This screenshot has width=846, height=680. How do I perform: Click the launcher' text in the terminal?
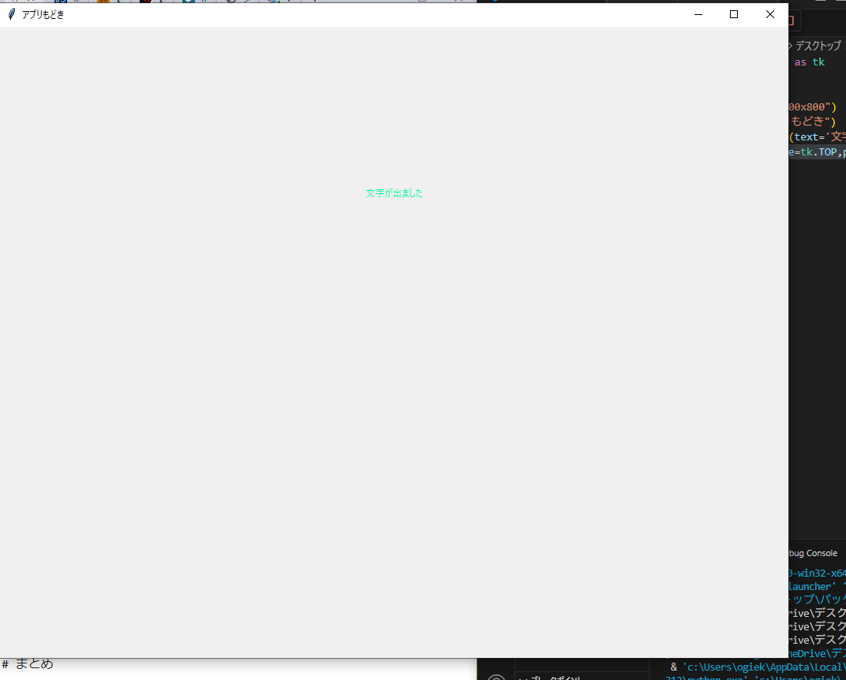(x=813, y=587)
